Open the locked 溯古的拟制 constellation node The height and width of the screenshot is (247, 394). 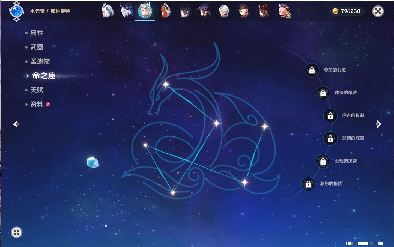(x=330, y=116)
